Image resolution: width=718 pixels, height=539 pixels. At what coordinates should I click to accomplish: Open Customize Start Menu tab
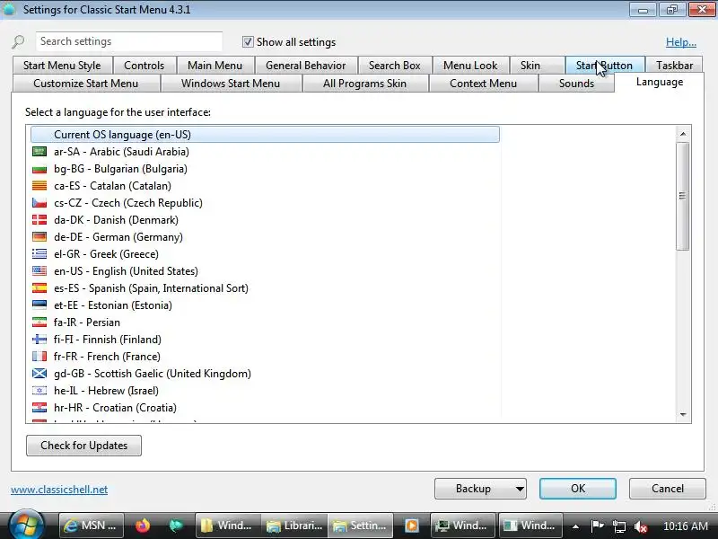pos(85,84)
